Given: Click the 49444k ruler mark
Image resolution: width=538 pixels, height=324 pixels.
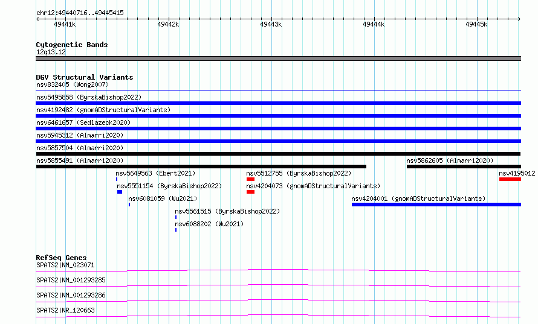Looking at the screenshot, I should pyautogui.click(x=374, y=24).
